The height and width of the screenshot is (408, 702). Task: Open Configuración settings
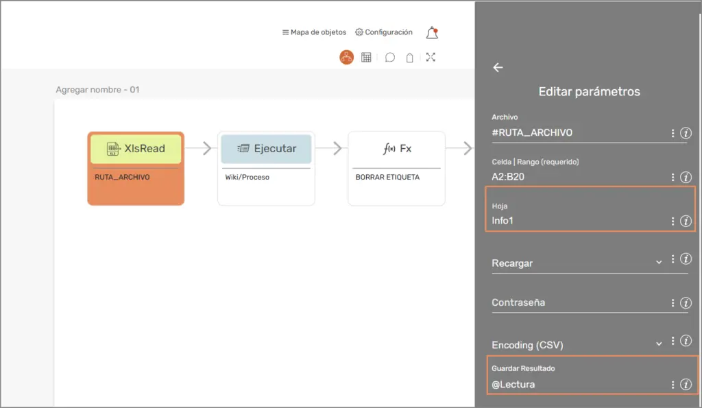tap(384, 32)
